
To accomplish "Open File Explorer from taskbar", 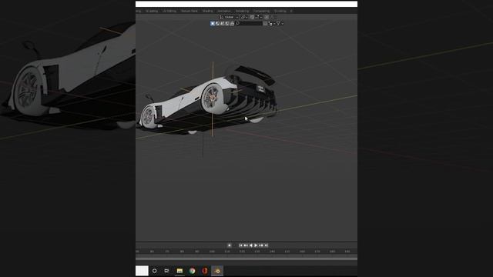I will (x=179, y=271).
